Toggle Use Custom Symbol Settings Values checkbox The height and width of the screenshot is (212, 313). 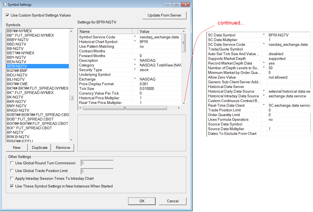pos(8,15)
